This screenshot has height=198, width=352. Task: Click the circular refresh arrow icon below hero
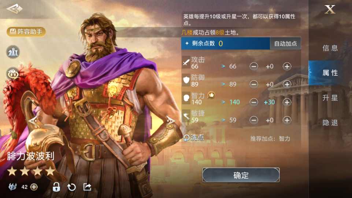[x=72, y=187]
